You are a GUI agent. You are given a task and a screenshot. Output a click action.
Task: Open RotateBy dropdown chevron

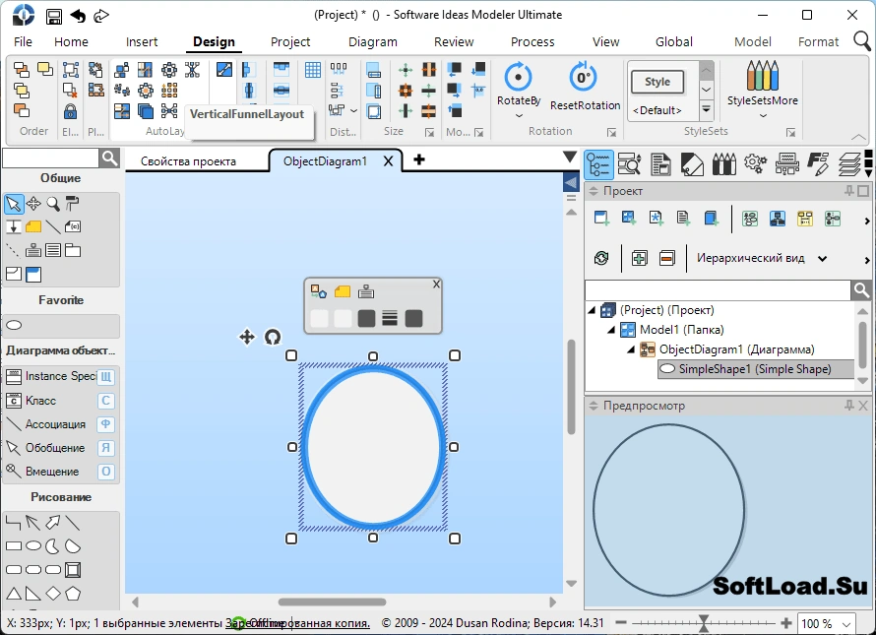click(x=519, y=116)
